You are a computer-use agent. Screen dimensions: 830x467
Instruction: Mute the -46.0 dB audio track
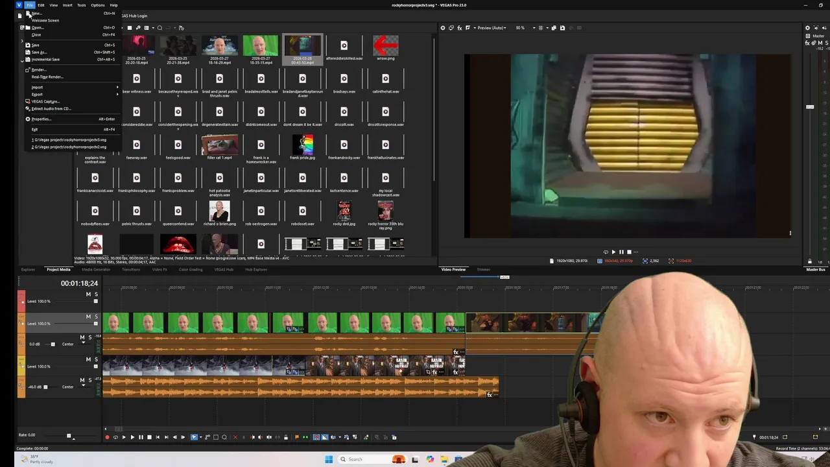coord(82,380)
